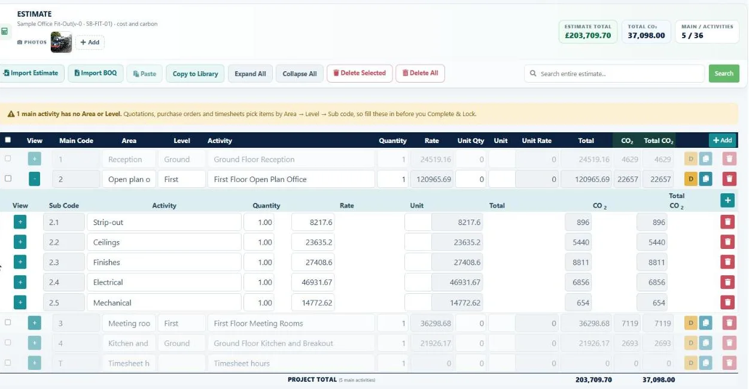Click the Main / Activities 5 / 36 card
The height and width of the screenshot is (389, 749).
pyautogui.click(x=707, y=31)
